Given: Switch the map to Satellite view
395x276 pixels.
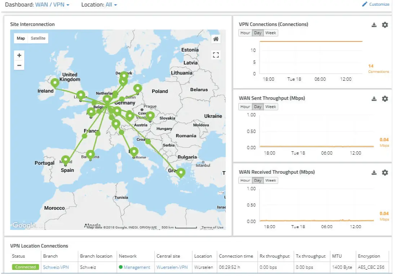Looking at the screenshot, I should 38,38.
